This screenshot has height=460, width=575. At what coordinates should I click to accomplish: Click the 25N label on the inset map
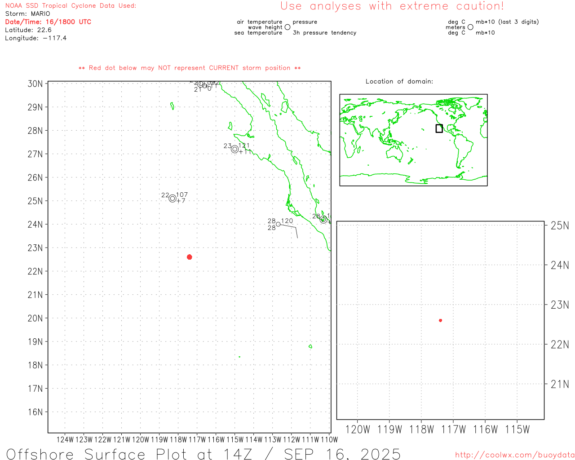(560, 226)
